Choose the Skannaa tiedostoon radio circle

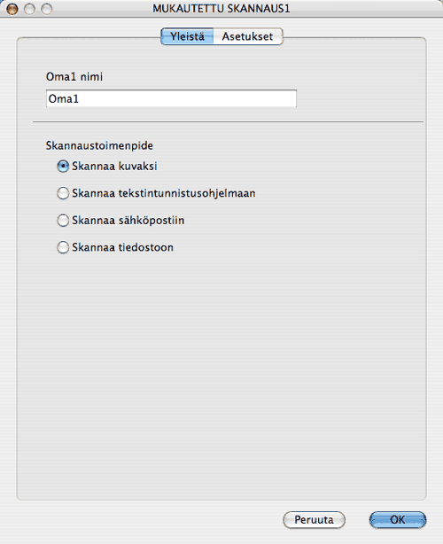63,247
